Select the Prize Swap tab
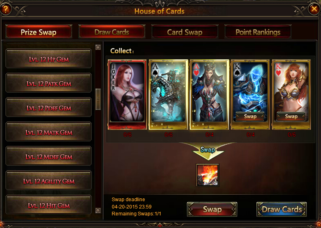321x228 pixels. point(39,32)
